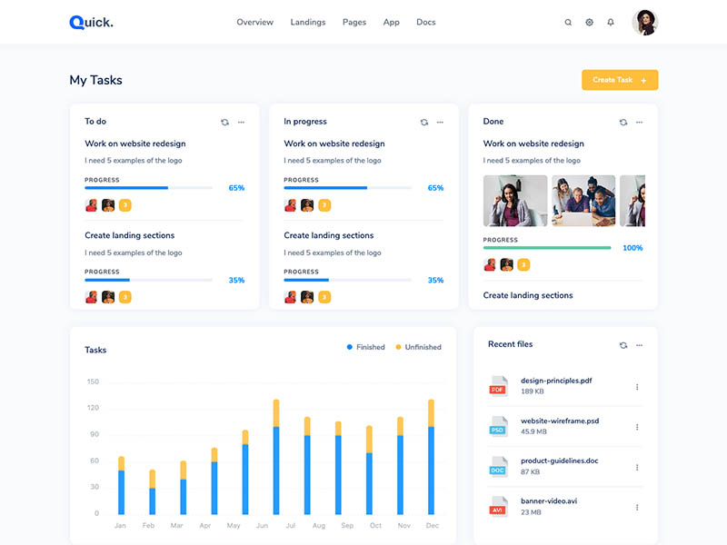
Task: Click the Create Task button
Action: [620, 80]
